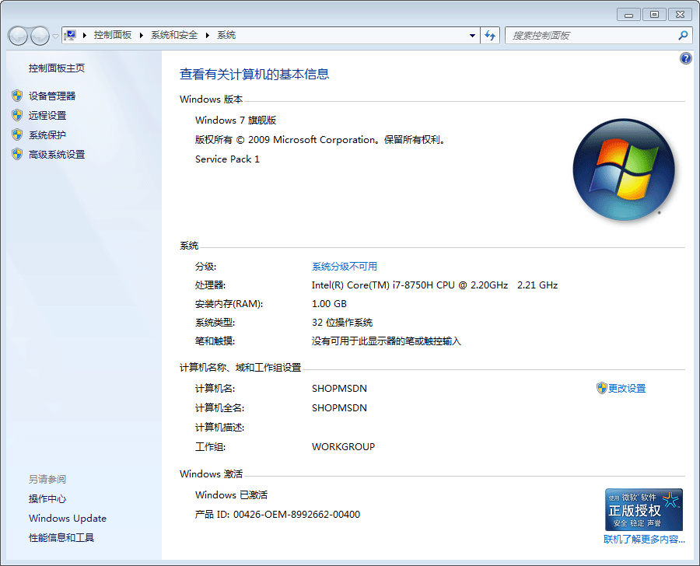Click shield icon next to 远程设置

point(17,115)
